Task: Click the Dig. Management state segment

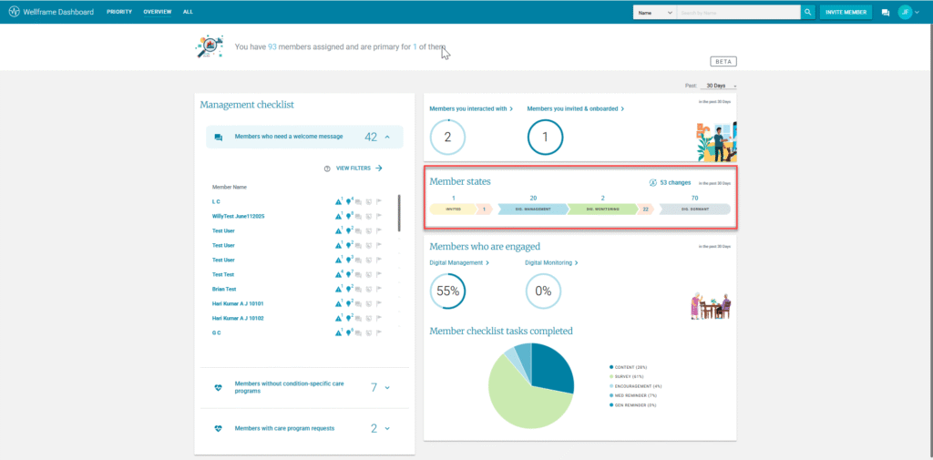Action: point(532,209)
